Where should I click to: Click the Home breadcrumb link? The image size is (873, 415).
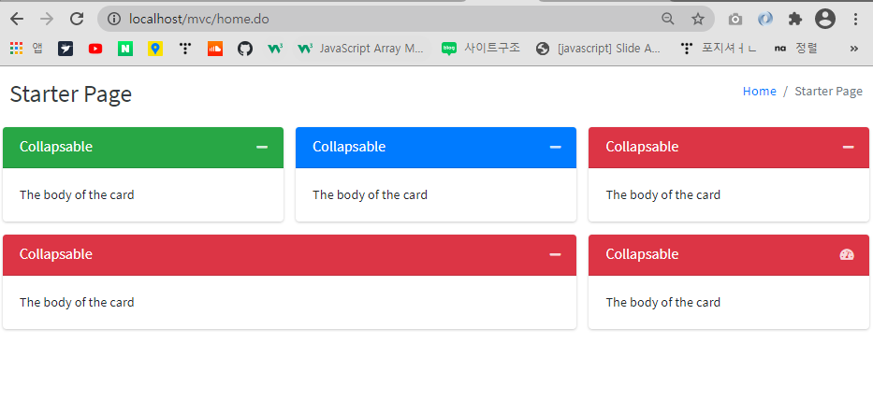click(759, 92)
